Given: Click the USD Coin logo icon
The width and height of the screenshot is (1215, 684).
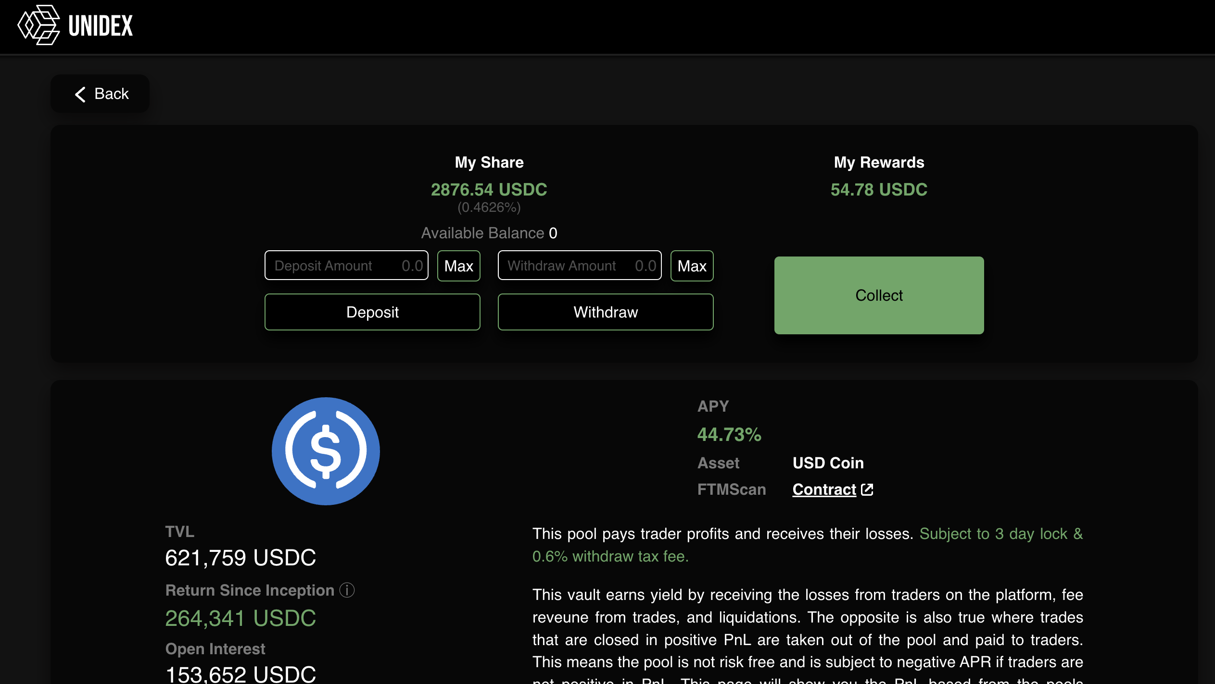Looking at the screenshot, I should click(326, 451).
